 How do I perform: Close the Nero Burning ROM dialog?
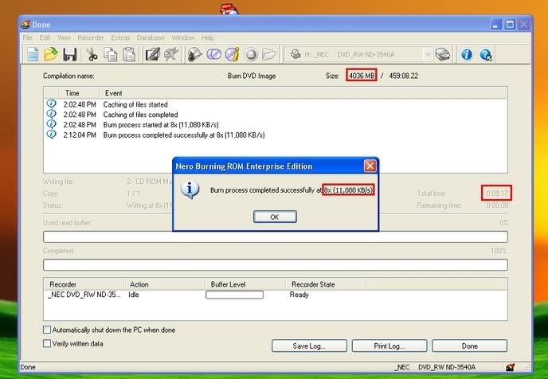tap(370, 166)
